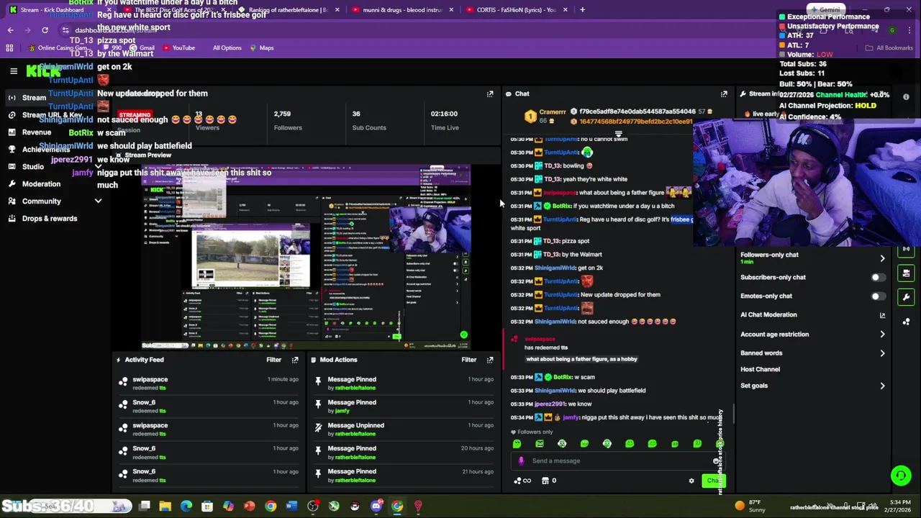The image size is (921, 518).
Task: Open Discord from the taskbar
Action: [376, 506]
